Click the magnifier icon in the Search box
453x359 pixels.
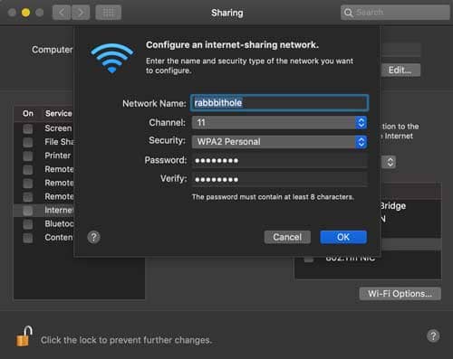(348, 13)
